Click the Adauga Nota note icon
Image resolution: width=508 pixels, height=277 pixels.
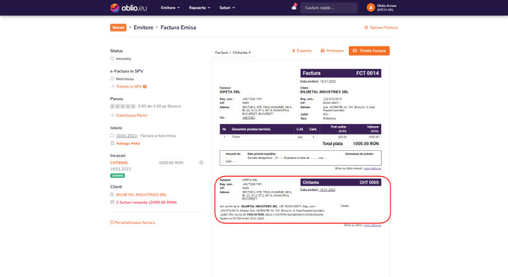[x=112, y=143]
